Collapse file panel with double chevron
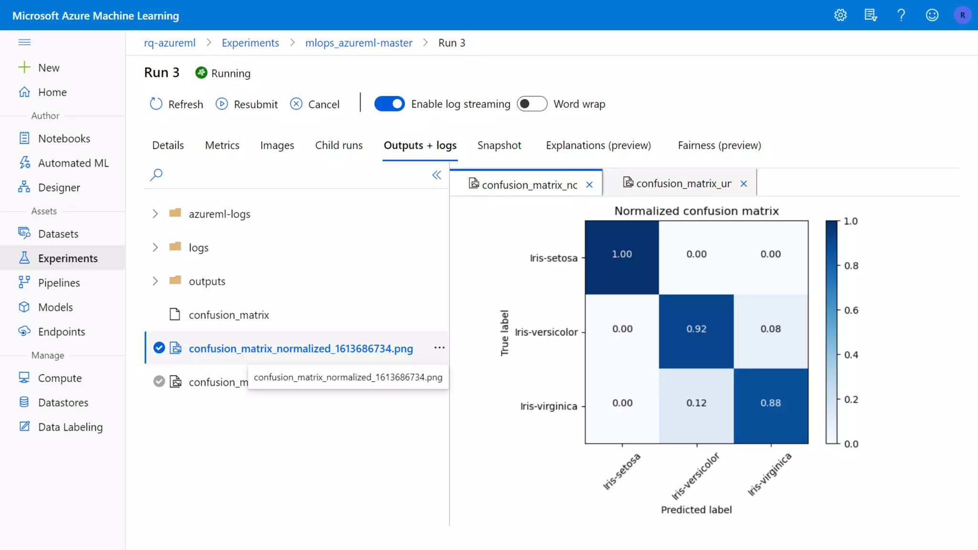 tap(436, 175)
